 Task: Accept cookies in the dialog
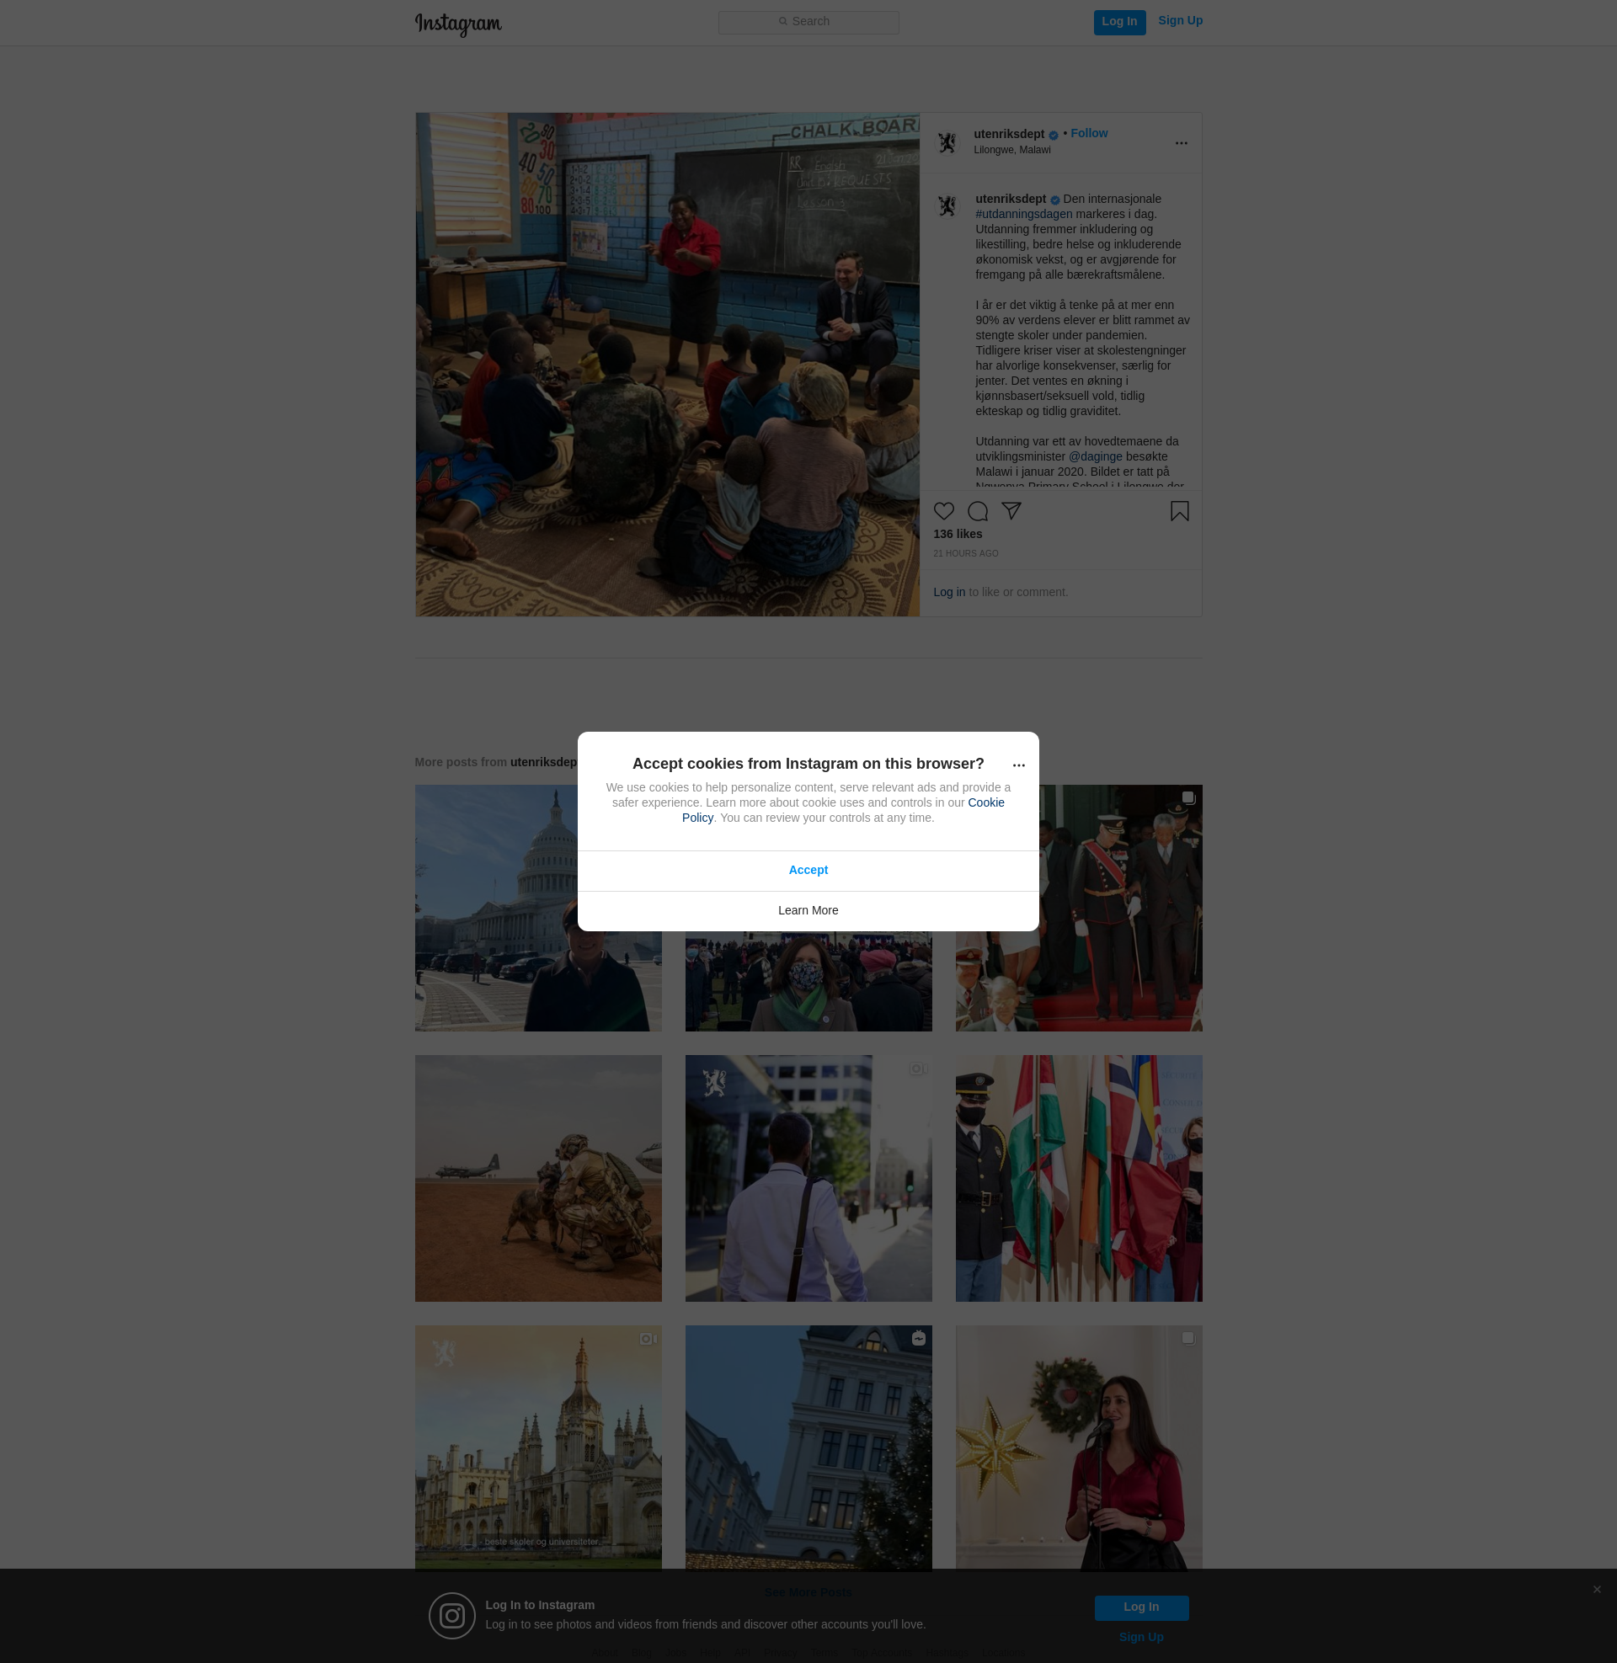tap(808, 870)
